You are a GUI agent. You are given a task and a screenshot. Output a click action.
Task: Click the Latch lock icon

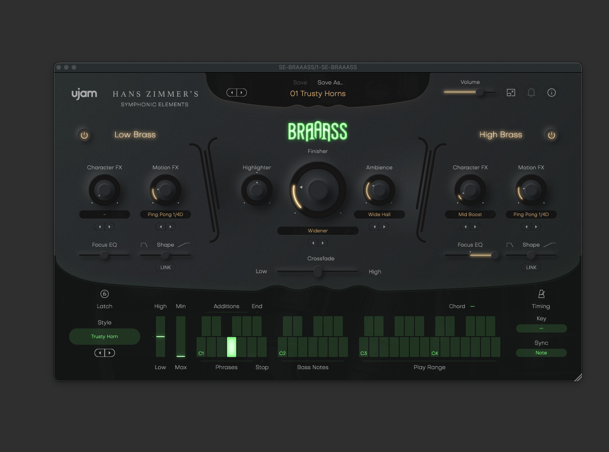(x=105, y=294)
